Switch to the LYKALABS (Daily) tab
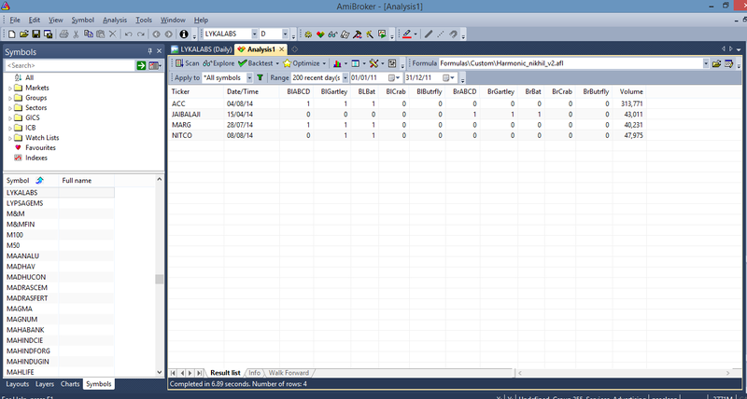 202,49
